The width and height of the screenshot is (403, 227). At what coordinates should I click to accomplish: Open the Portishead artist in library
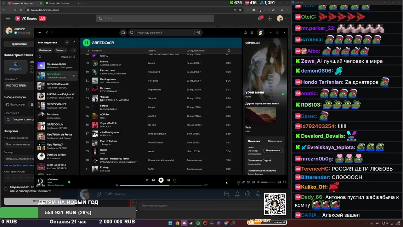(x=57, y=116)
